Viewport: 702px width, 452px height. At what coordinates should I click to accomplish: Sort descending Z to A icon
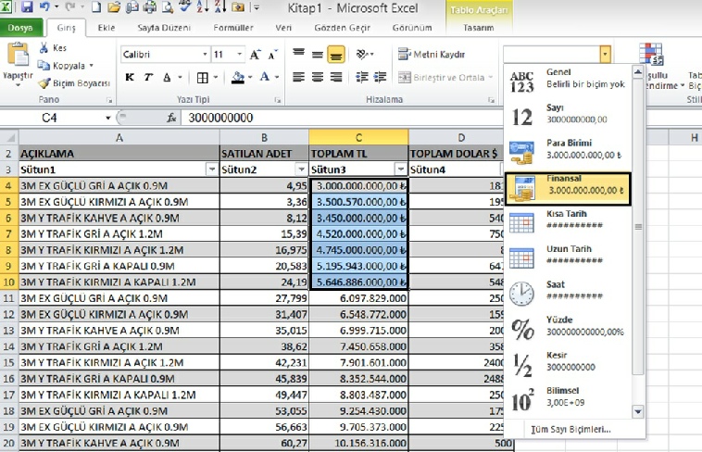pyautogui.click(x=219, y=6)
